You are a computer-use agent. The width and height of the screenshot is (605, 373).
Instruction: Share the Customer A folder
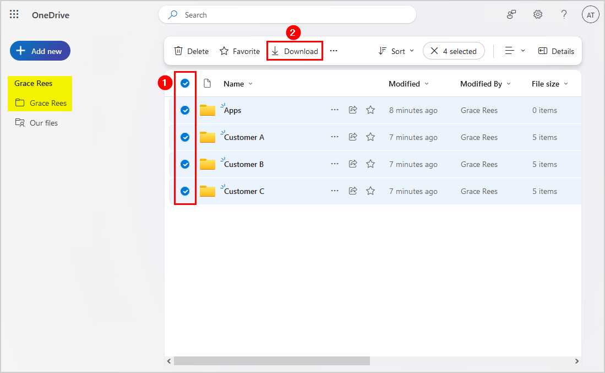click(353, 137)
